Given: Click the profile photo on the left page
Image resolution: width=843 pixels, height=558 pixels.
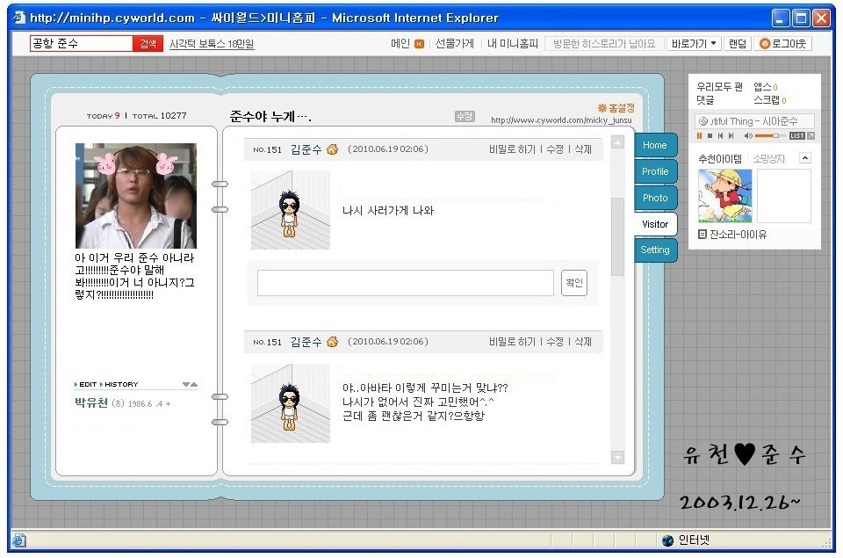Looking at the screenshot, I should pos(136,196).
